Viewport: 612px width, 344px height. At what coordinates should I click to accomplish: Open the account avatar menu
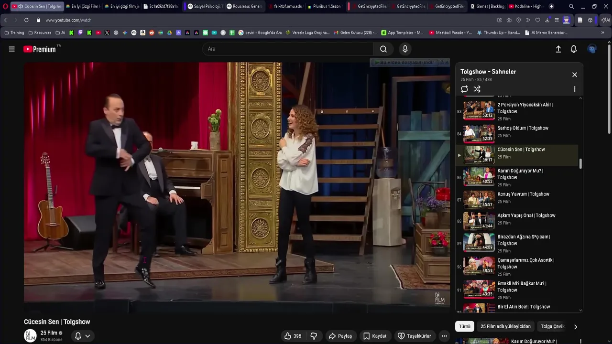[x=592, y=49]
